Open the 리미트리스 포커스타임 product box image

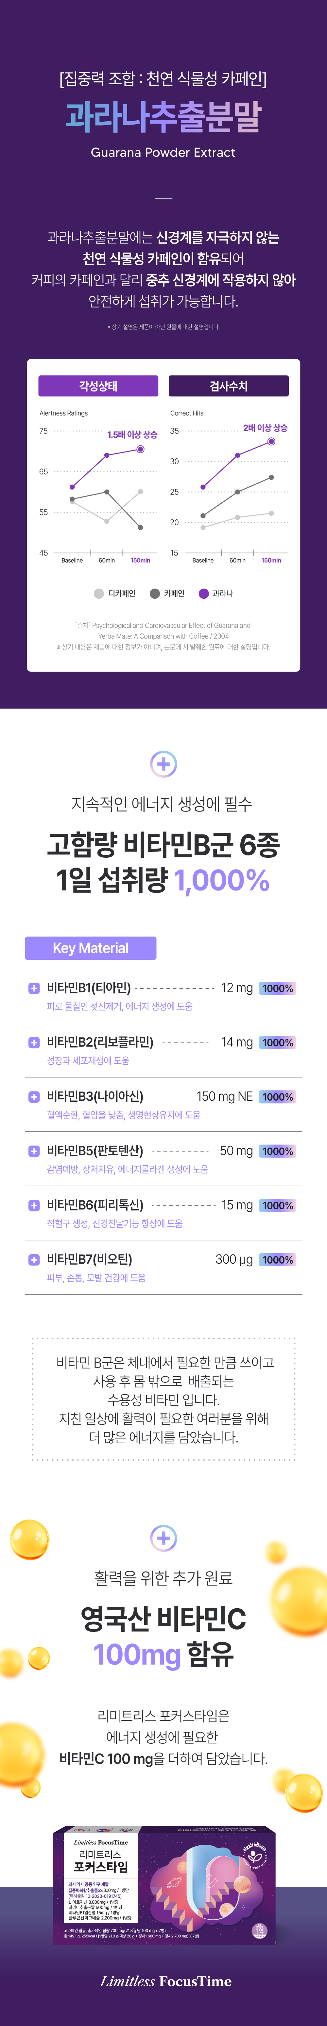pyautogui.click(x=164, y=1888)
